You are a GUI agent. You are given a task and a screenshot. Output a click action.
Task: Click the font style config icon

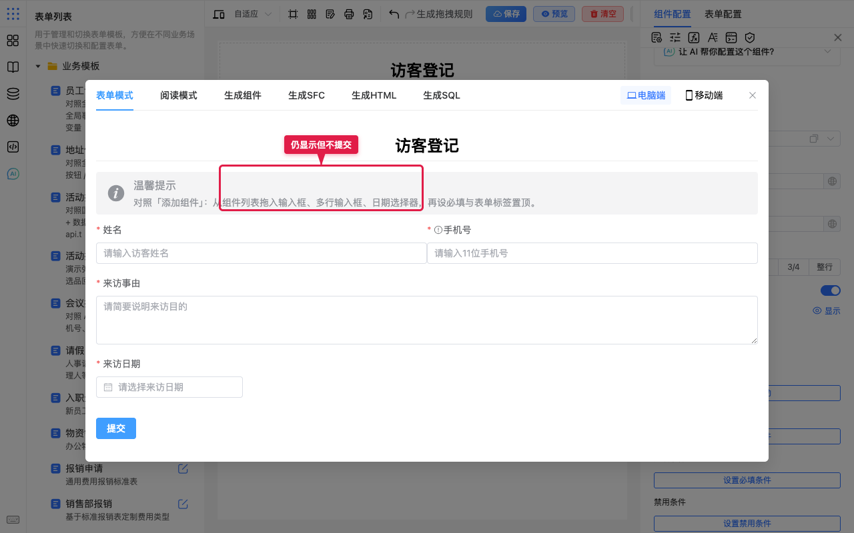point(713,38)
